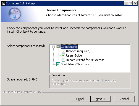Select the Start Menu Shortcuts label
139x106 pixels.
point(75,64)
